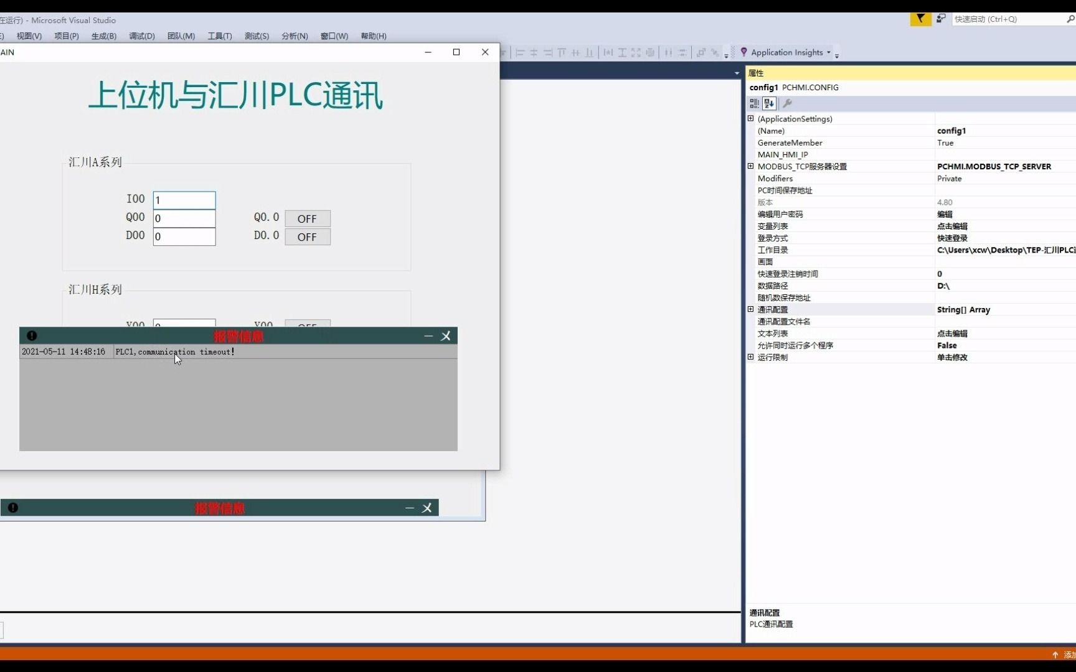Click the Quick Launch magnifier icon
1076x672 pixels.
click(1070, 19)
